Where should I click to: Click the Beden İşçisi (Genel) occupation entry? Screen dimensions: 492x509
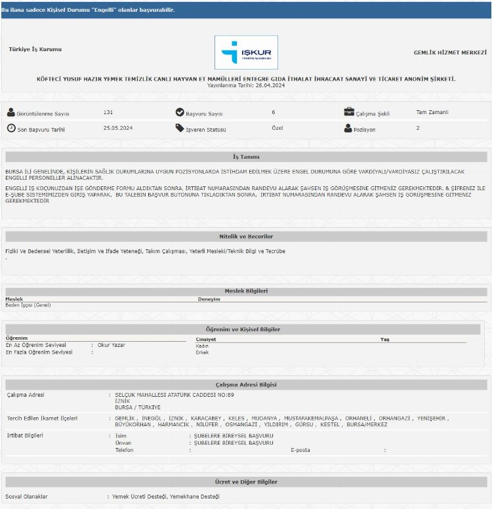pos(28,305)
